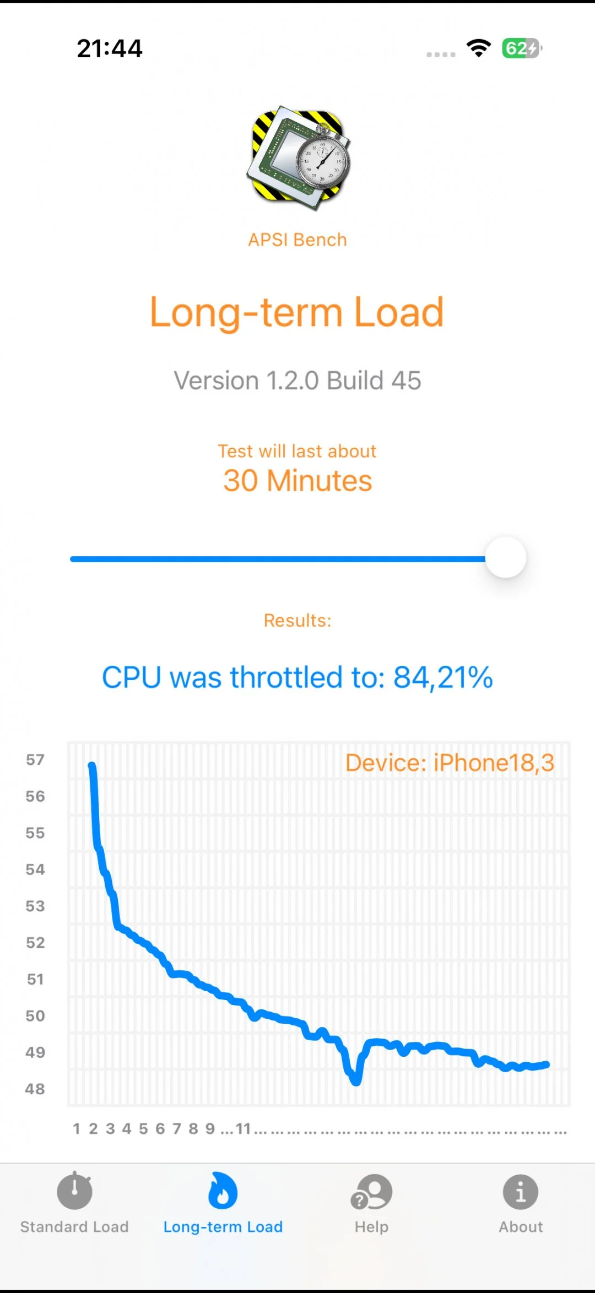This screenshot has height=1293, width=595.
Task: Tap the Long-term Load flame icon
Action: 223,1191
